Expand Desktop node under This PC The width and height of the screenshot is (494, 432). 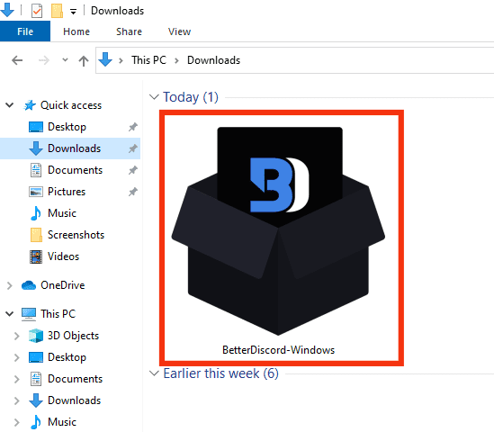[17, 357]
